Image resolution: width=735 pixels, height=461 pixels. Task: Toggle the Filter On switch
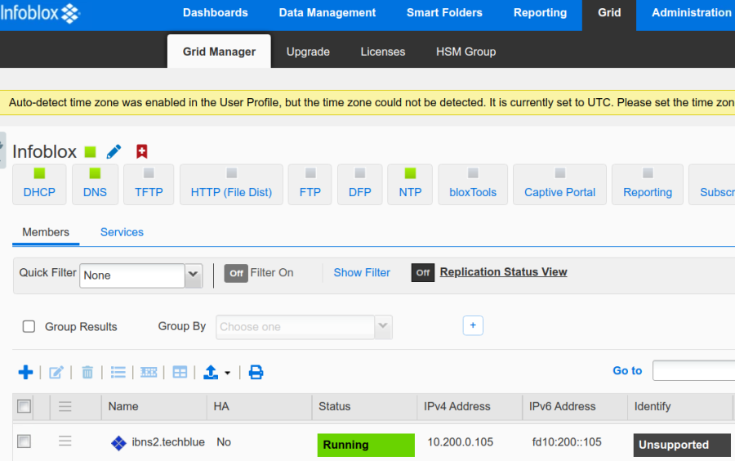tap(237, 273)
